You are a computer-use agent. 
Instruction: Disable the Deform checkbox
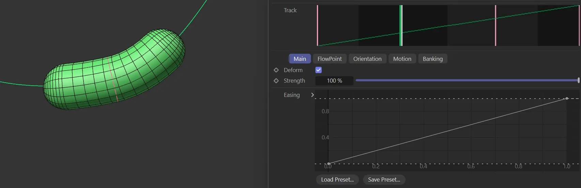(319, 70)
